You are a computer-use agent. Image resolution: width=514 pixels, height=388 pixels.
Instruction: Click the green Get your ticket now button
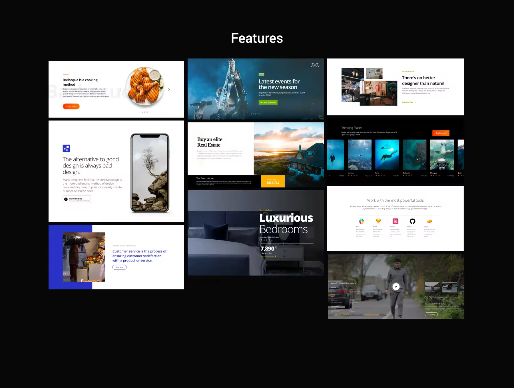pyautogui.click(x=268, y=102)
